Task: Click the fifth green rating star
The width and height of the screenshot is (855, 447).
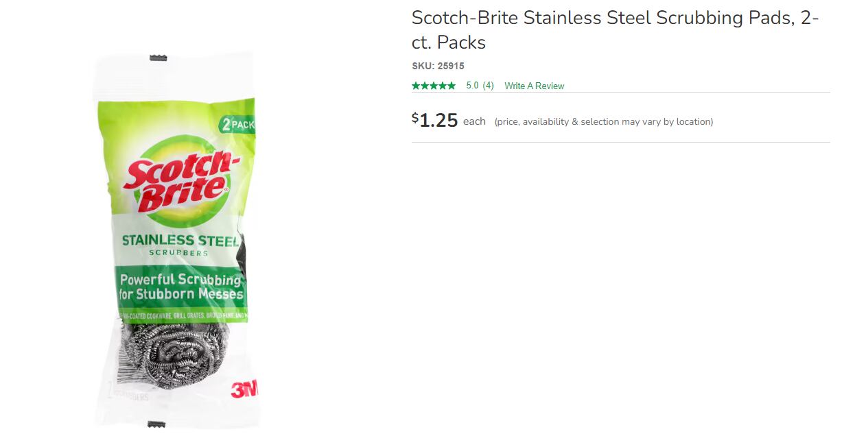Action: click(x=452, y=85)
